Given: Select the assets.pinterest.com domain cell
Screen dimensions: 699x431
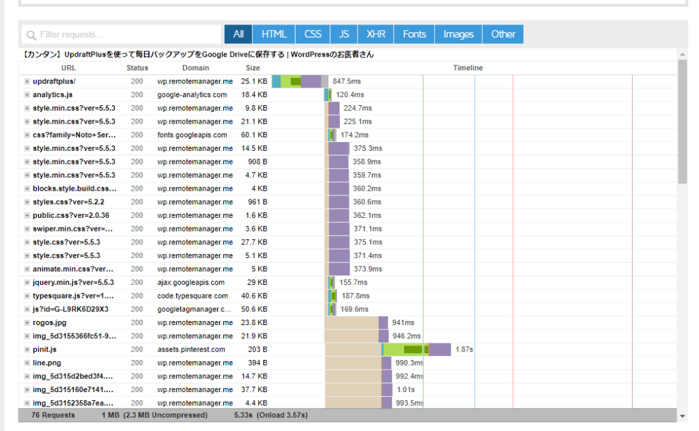Looking at the screenshot, I should [x=191, y=349].
